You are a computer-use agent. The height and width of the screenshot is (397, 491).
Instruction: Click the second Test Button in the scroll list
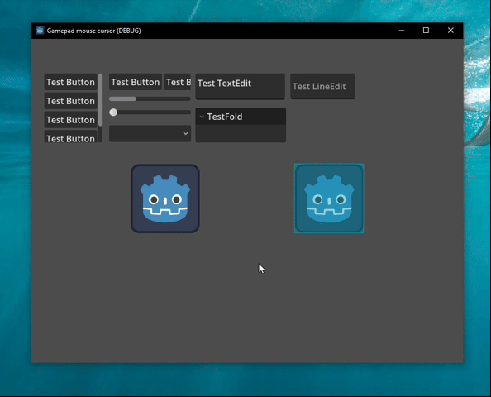tap(70, 101)
